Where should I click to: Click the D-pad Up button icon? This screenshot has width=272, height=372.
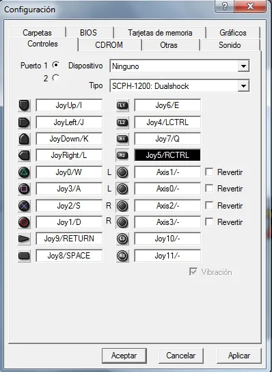tap(24, 105)
